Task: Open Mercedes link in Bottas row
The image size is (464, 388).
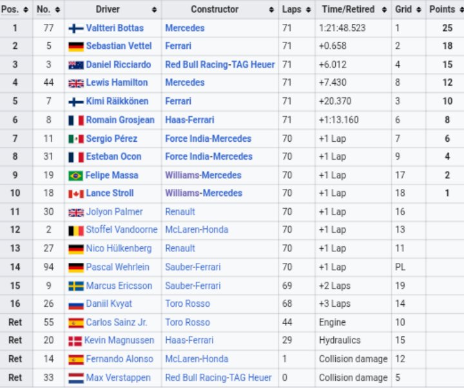Action: [x=185, y=28]
